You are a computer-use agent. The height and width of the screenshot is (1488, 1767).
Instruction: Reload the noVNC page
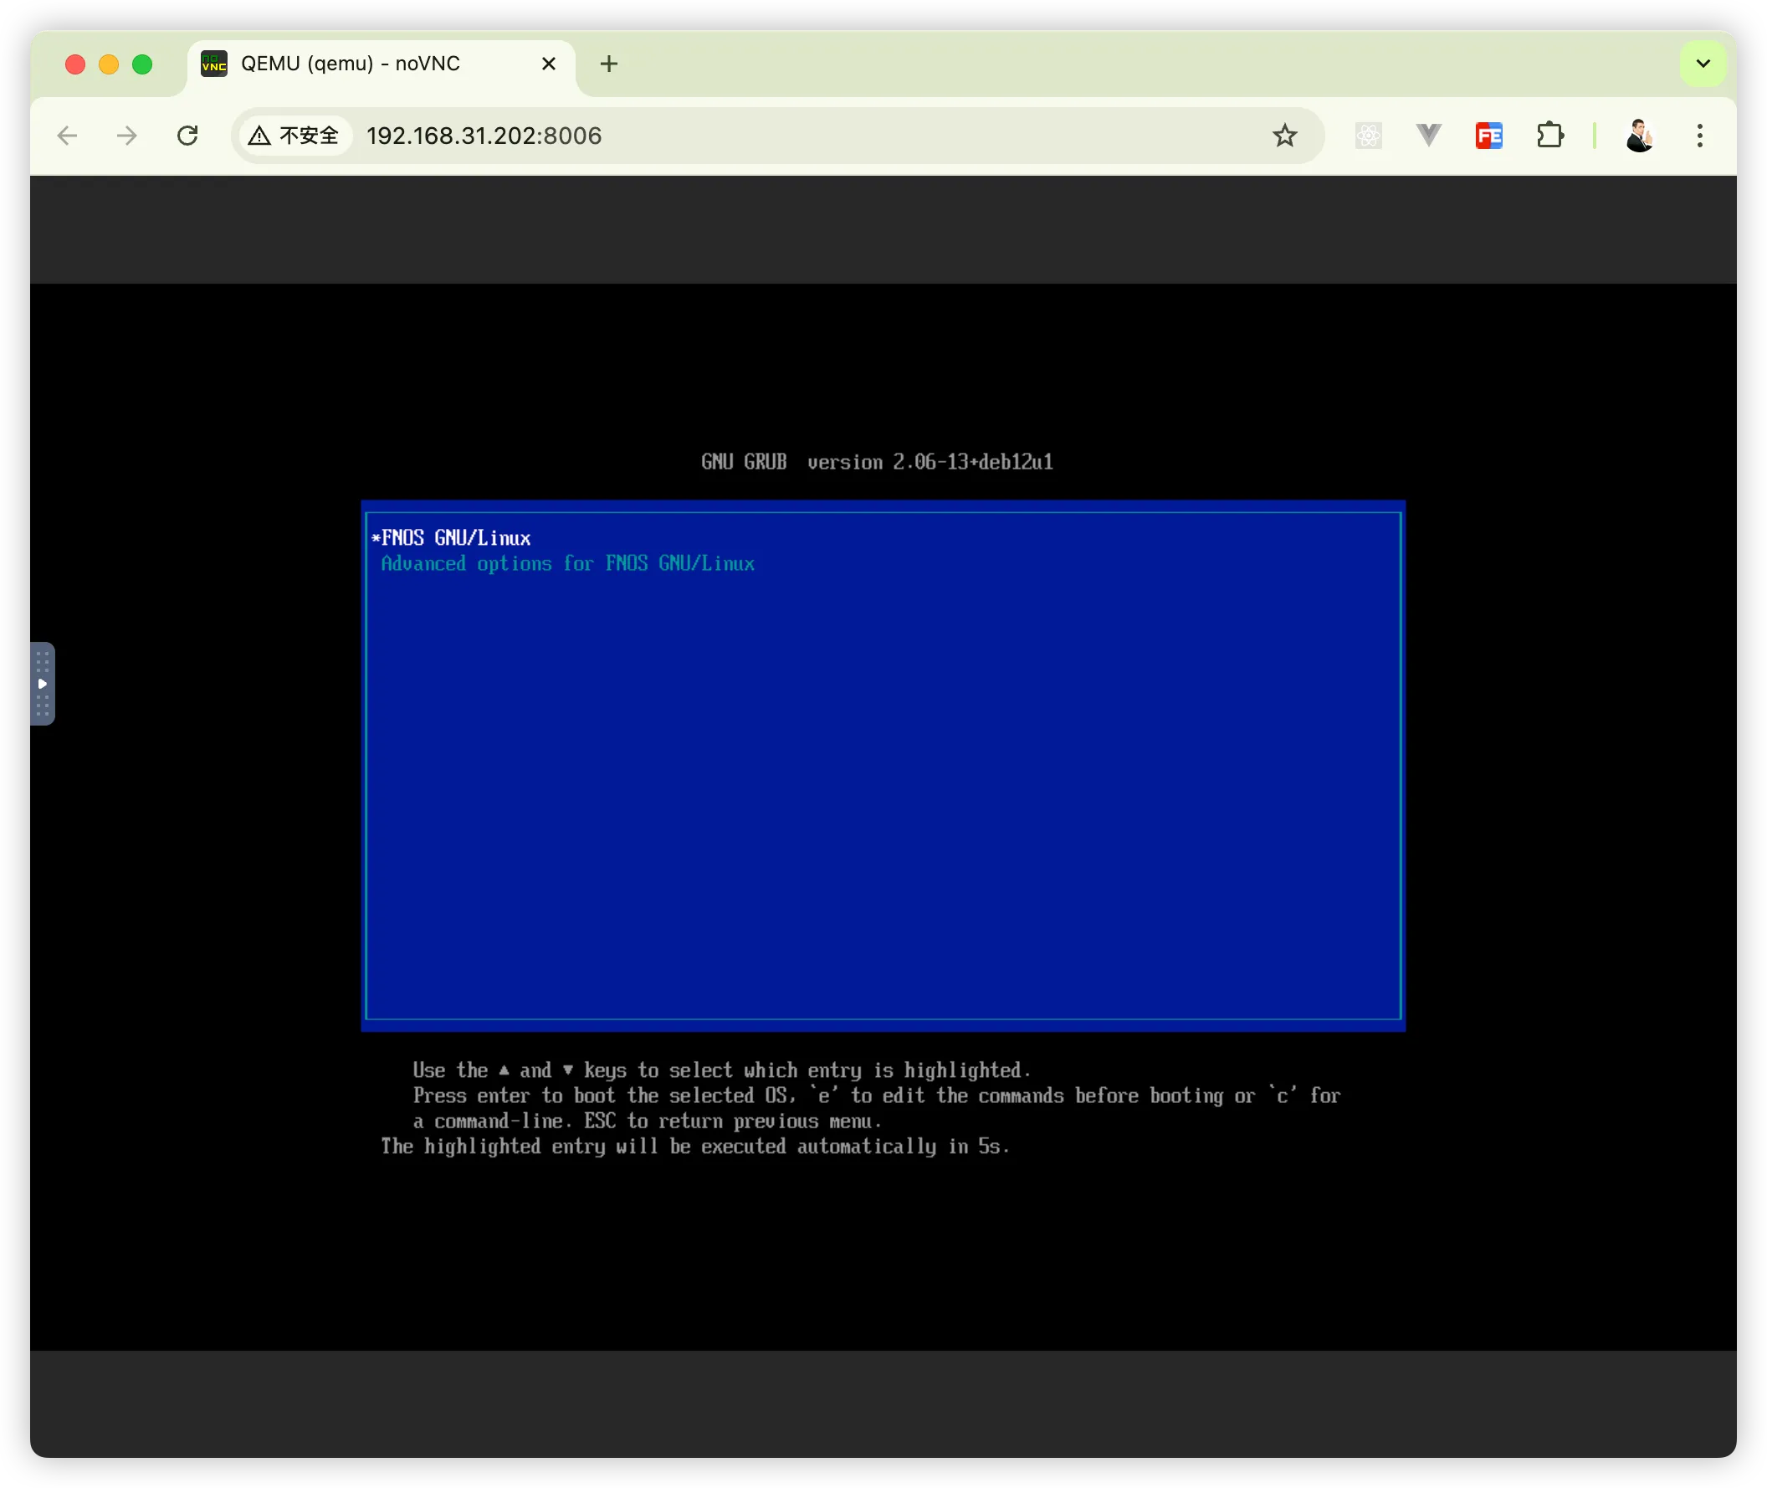coord(187,136)
